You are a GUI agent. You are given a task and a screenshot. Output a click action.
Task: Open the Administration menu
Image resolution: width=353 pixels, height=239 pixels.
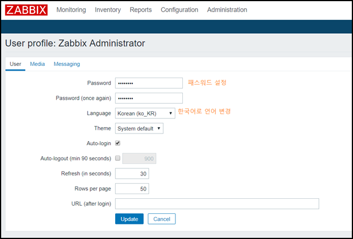click(x=227, y=10)
